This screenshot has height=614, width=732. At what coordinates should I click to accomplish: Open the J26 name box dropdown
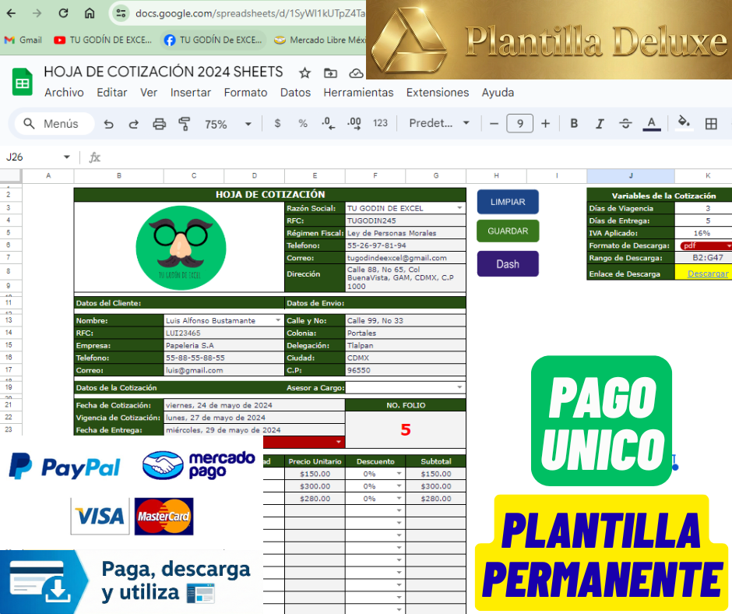click(67, 157)
